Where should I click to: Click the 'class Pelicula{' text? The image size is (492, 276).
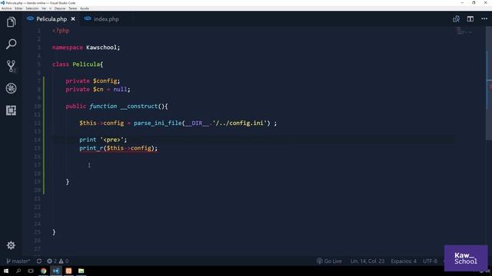click(x=78, y=64)
